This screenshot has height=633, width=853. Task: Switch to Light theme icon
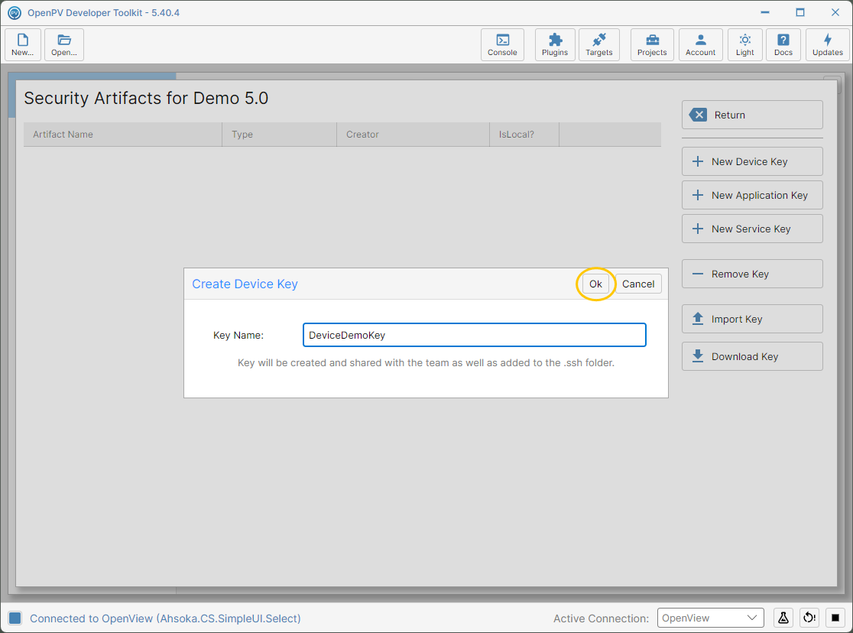(x=744, y=44)
